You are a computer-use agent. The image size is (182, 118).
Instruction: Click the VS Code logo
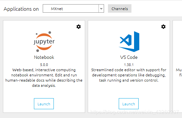point(129,42)
